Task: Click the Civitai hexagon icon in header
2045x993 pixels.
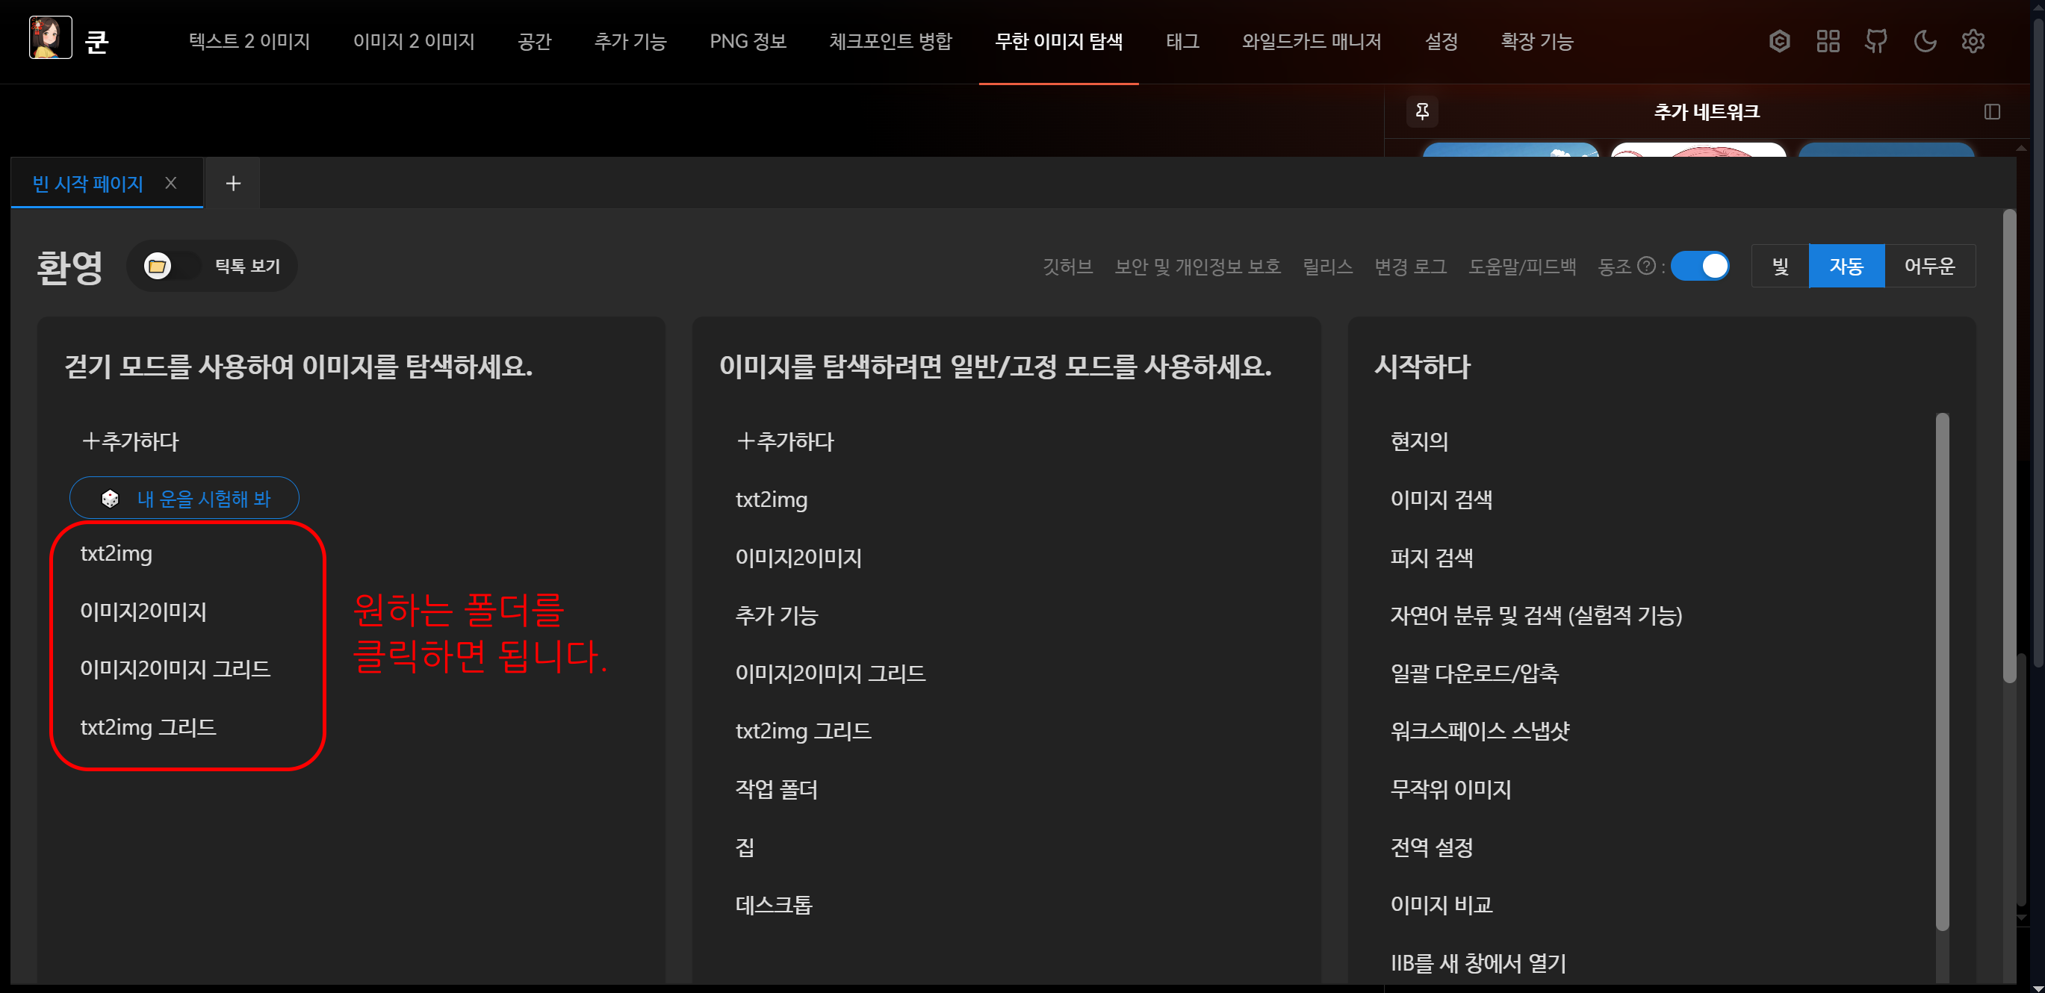Action: pos(1779,41)
